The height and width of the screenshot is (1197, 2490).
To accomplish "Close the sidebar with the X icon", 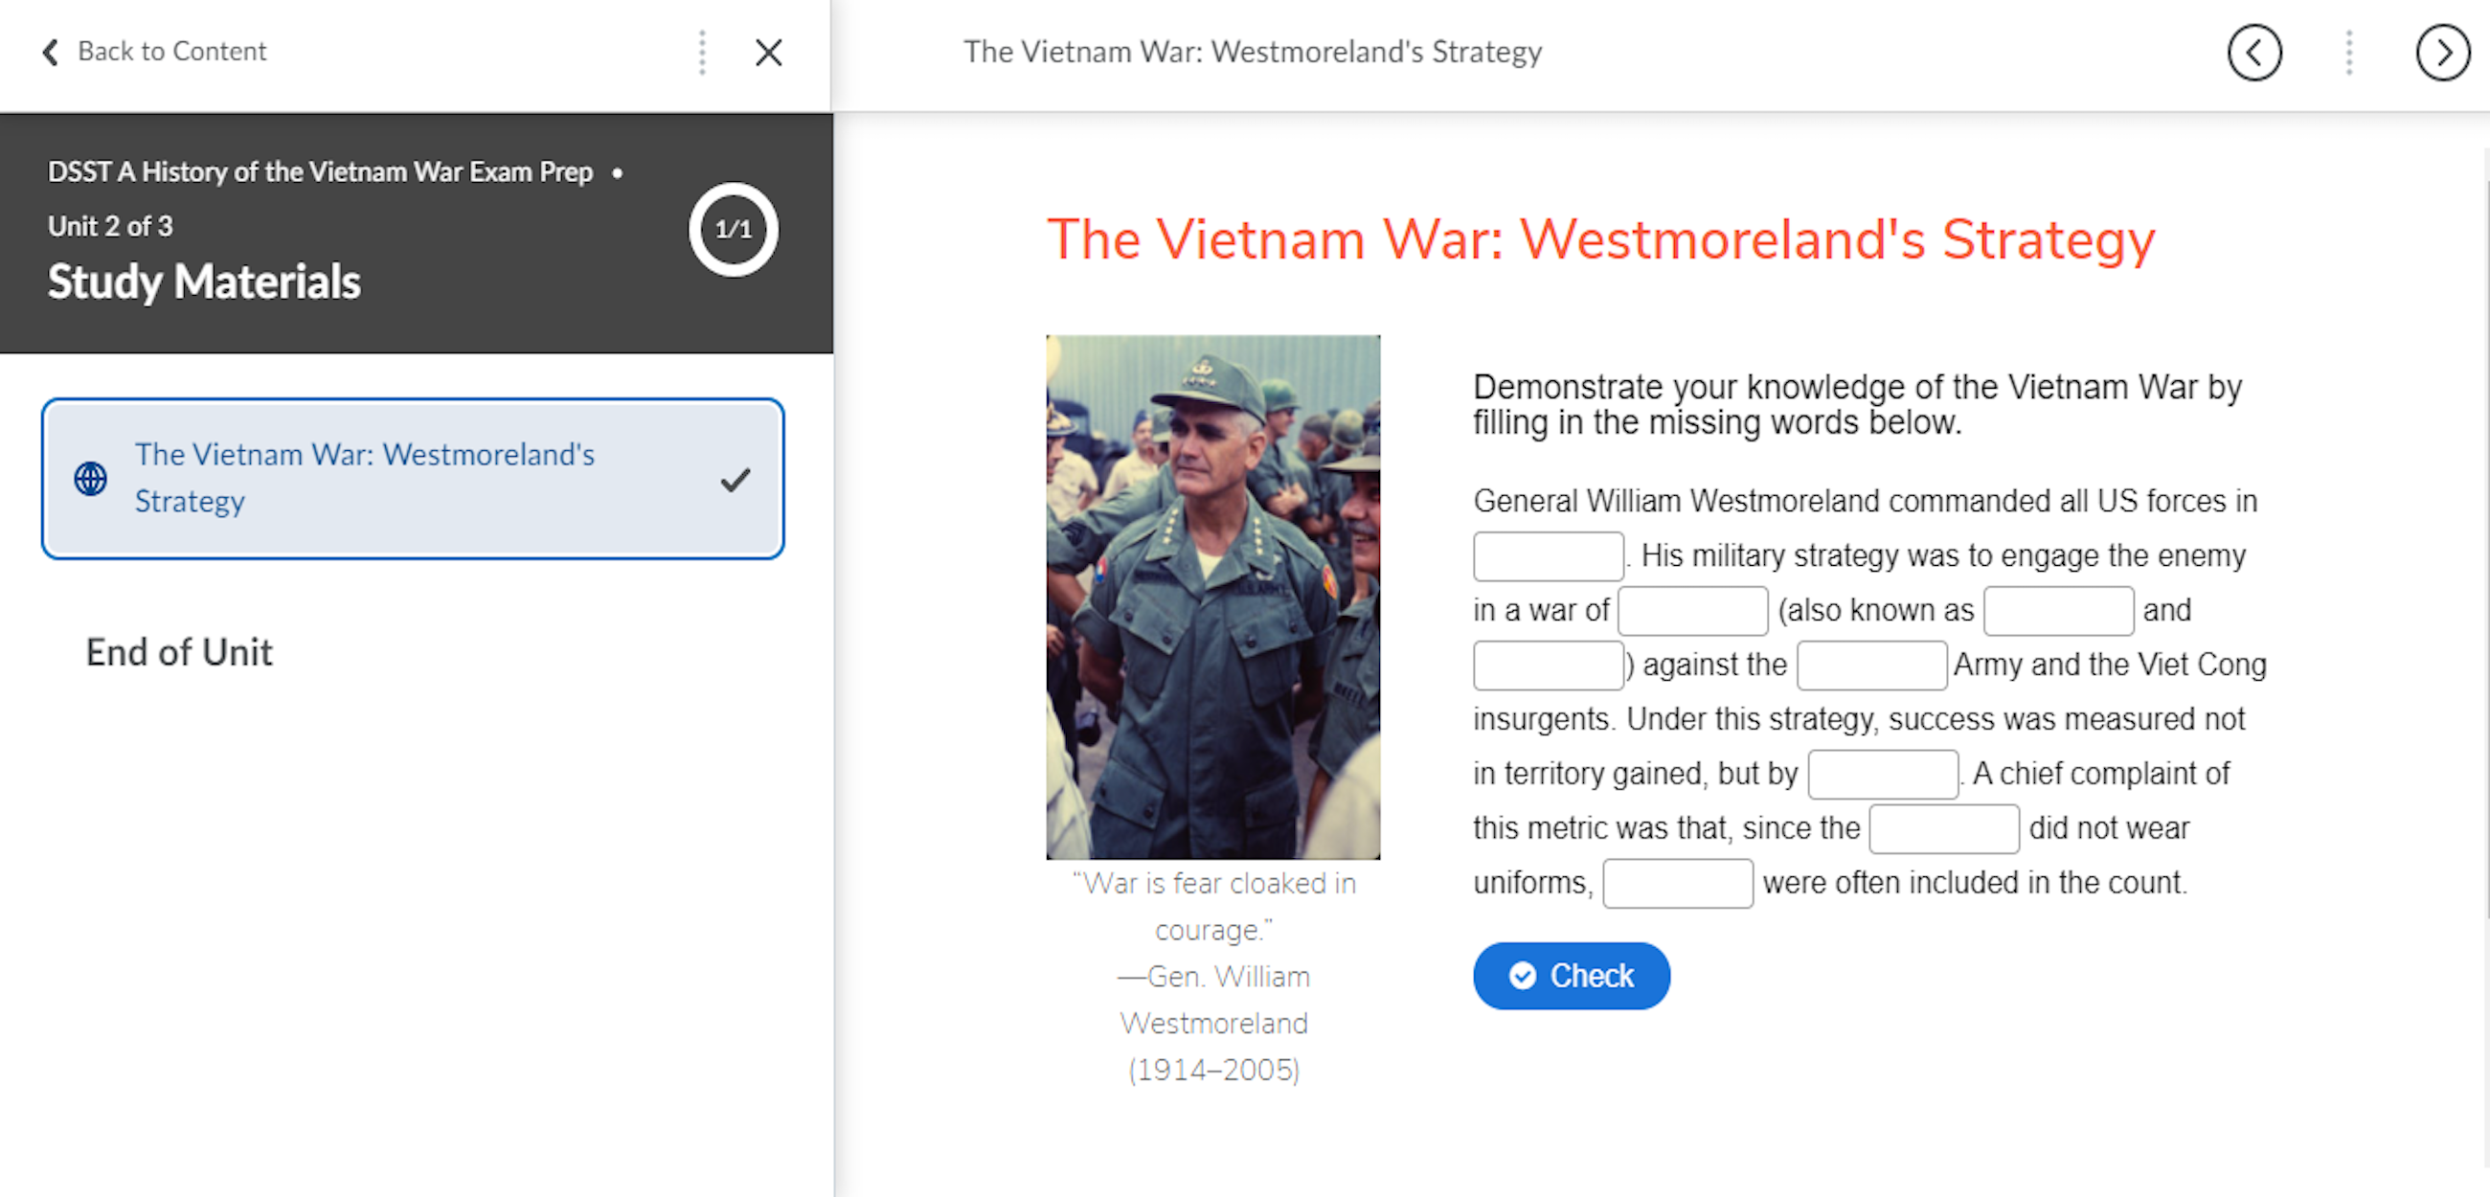I will (x=768, y=53).
